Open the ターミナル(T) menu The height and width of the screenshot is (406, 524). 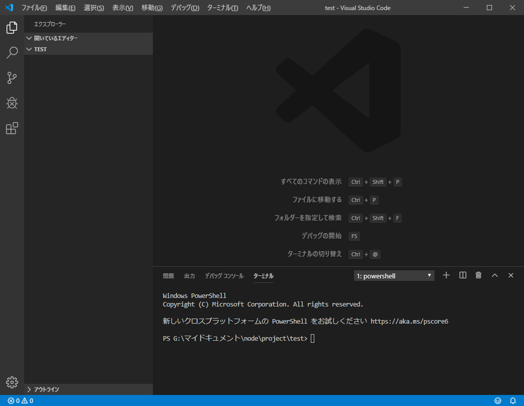click(x=223, y=8)
